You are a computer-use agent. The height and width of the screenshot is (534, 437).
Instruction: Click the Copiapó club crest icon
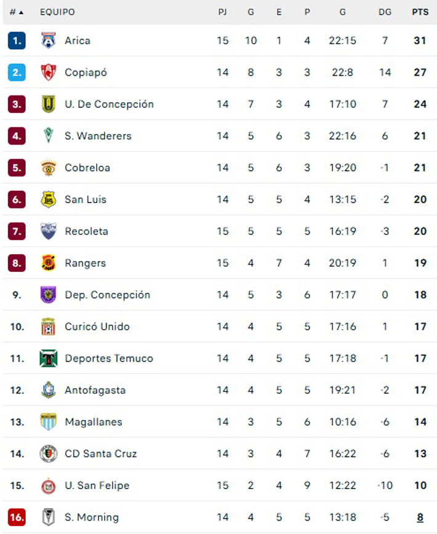click(x=48, y=73)
